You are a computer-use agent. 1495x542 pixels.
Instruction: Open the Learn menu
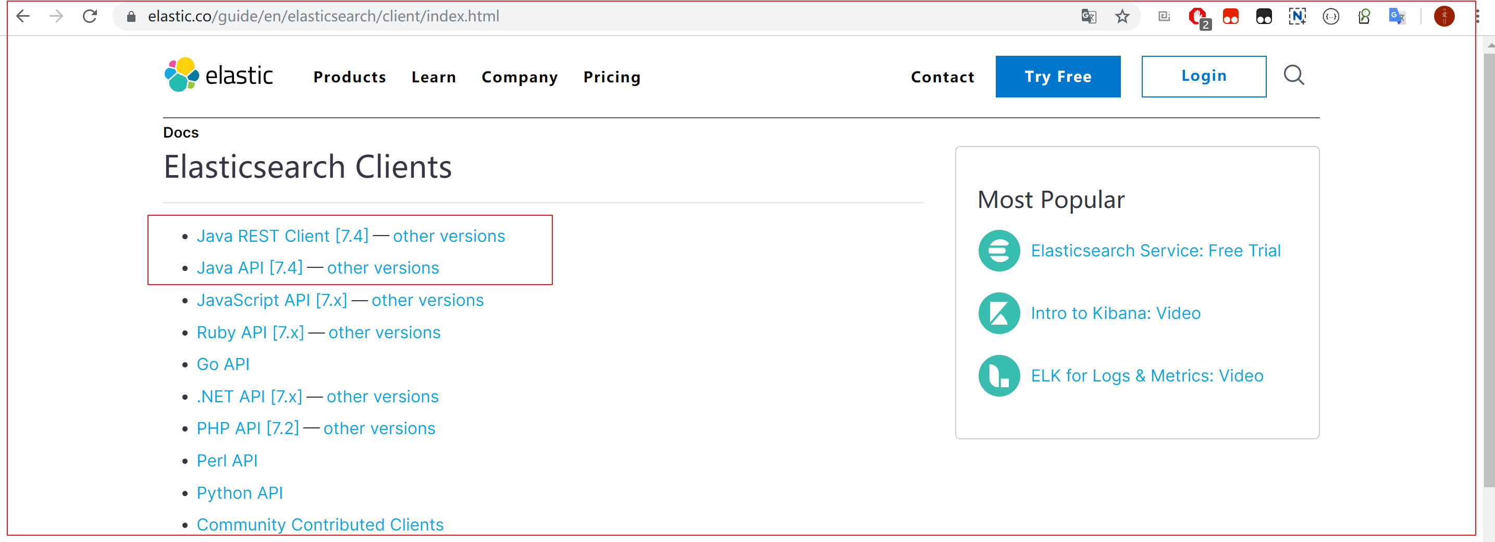[x=434, y=77]
